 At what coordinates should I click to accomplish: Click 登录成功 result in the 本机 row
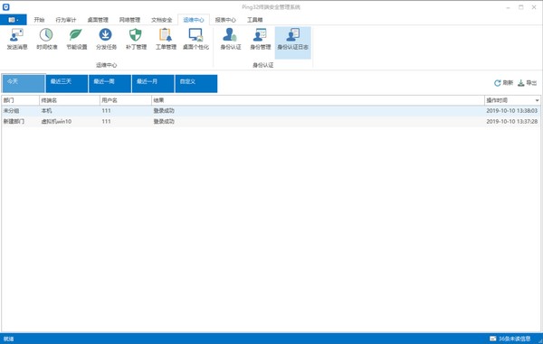164,111
